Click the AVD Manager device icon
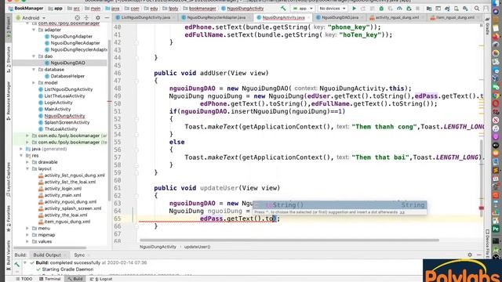 click(457, 9)
